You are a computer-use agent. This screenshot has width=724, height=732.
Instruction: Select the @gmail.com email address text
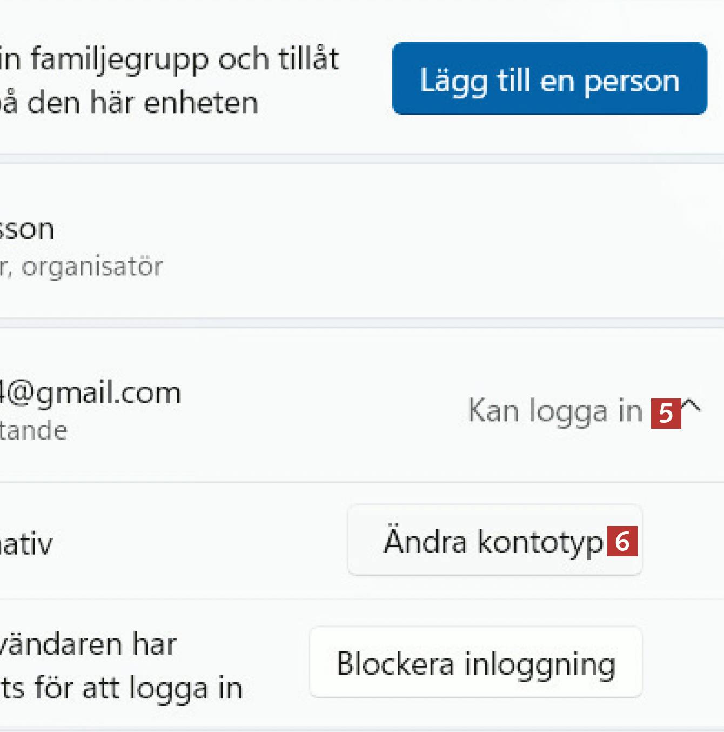[x=90, y=393]
